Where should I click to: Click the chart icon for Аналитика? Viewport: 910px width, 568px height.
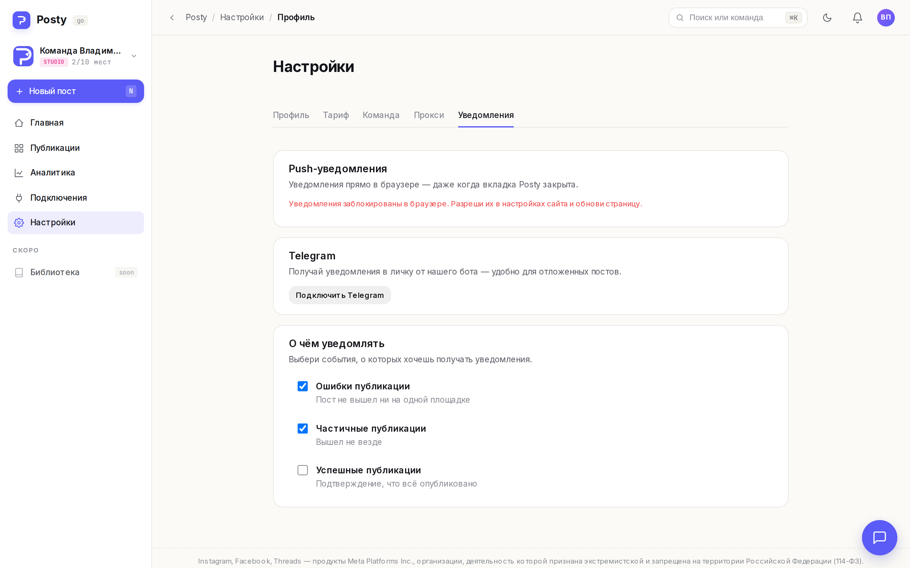(x=19, y=173)
